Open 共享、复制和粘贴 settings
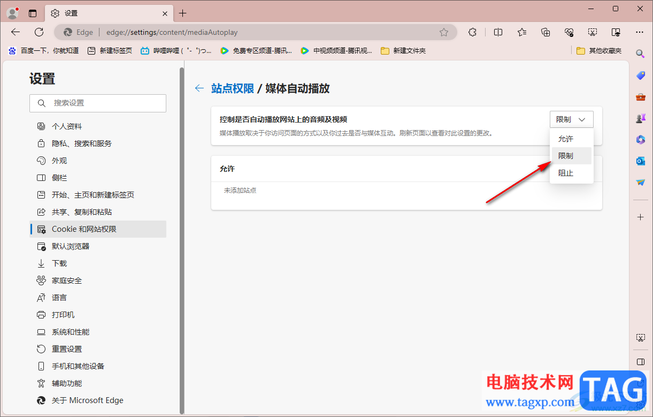 click(x=98, y=212)
